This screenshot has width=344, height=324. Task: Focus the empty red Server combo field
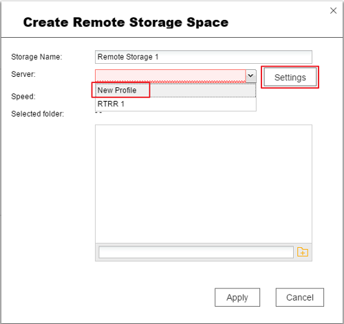pos(171,76)
